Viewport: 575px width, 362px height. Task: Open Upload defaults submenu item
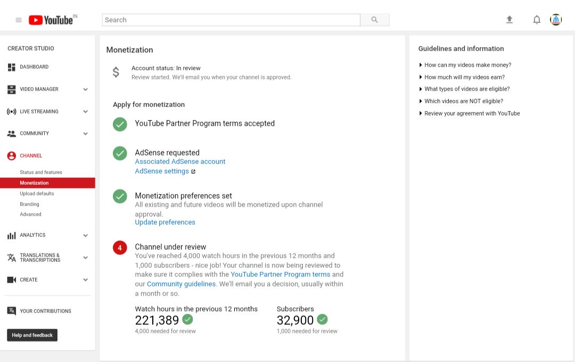[37, 193]
